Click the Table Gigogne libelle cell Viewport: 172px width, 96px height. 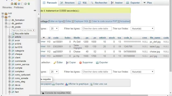pos(78,47)
